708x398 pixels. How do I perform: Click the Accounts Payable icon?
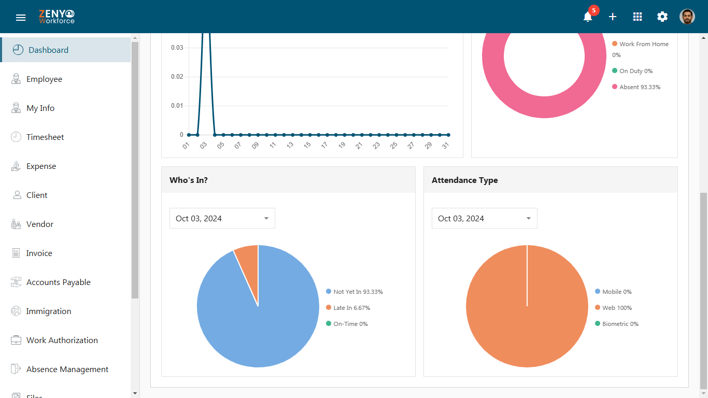16,282
